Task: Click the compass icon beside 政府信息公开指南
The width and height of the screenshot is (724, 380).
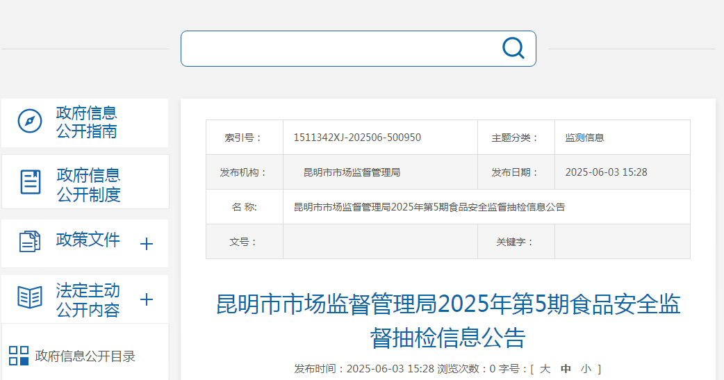Action: click(x=30, y=121)
